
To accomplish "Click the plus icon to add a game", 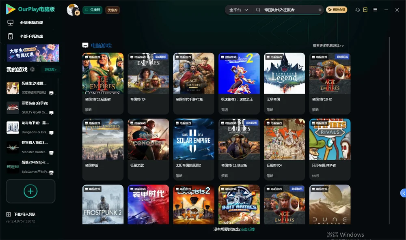I will (30, 191).
